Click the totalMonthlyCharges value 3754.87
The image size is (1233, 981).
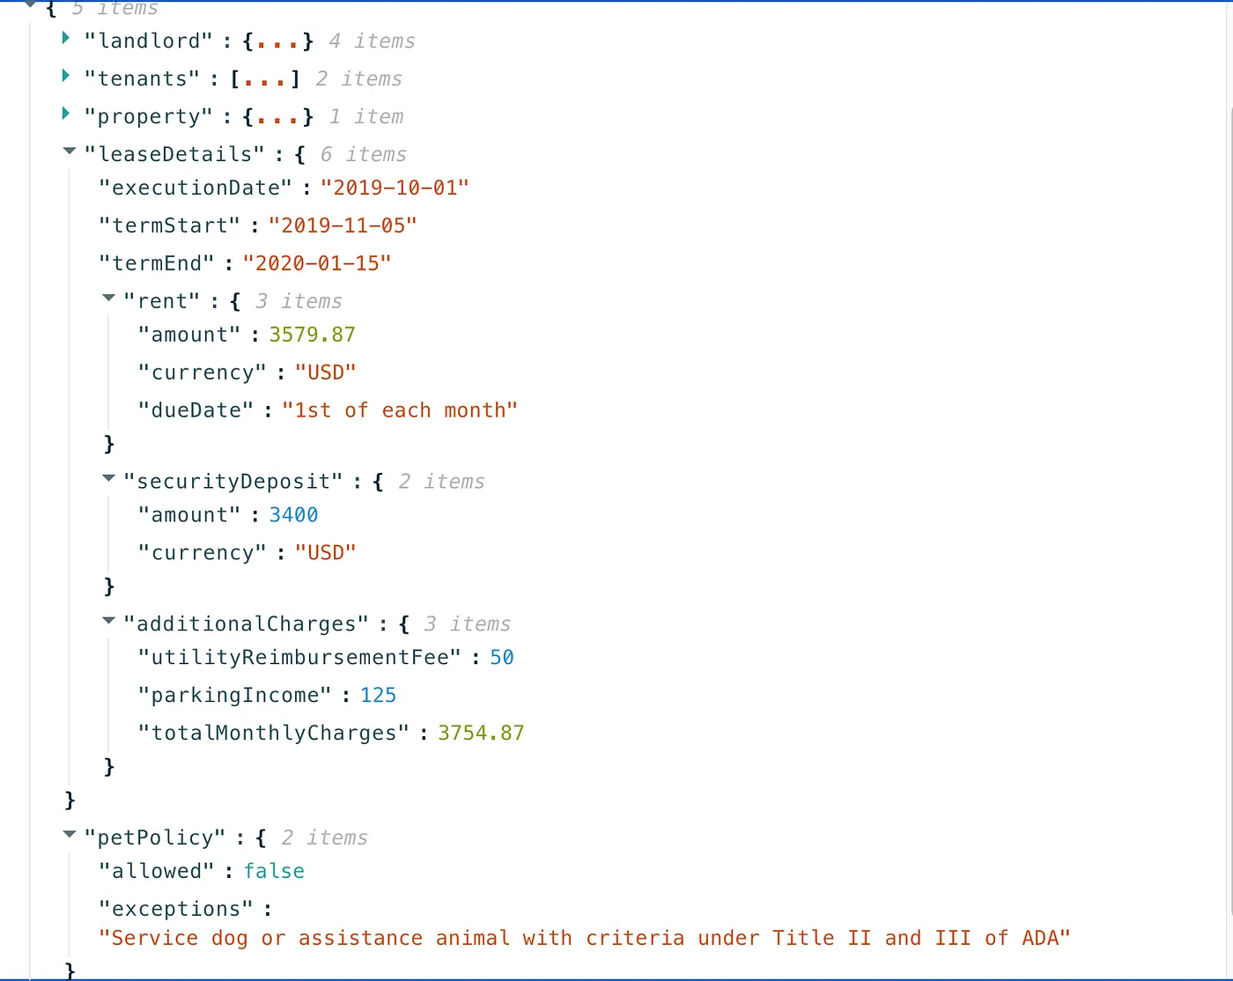(x=481, y=734)
